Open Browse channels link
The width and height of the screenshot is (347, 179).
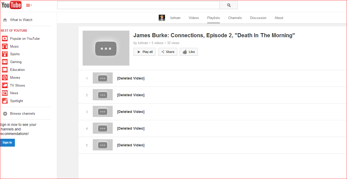coord(22,113)
